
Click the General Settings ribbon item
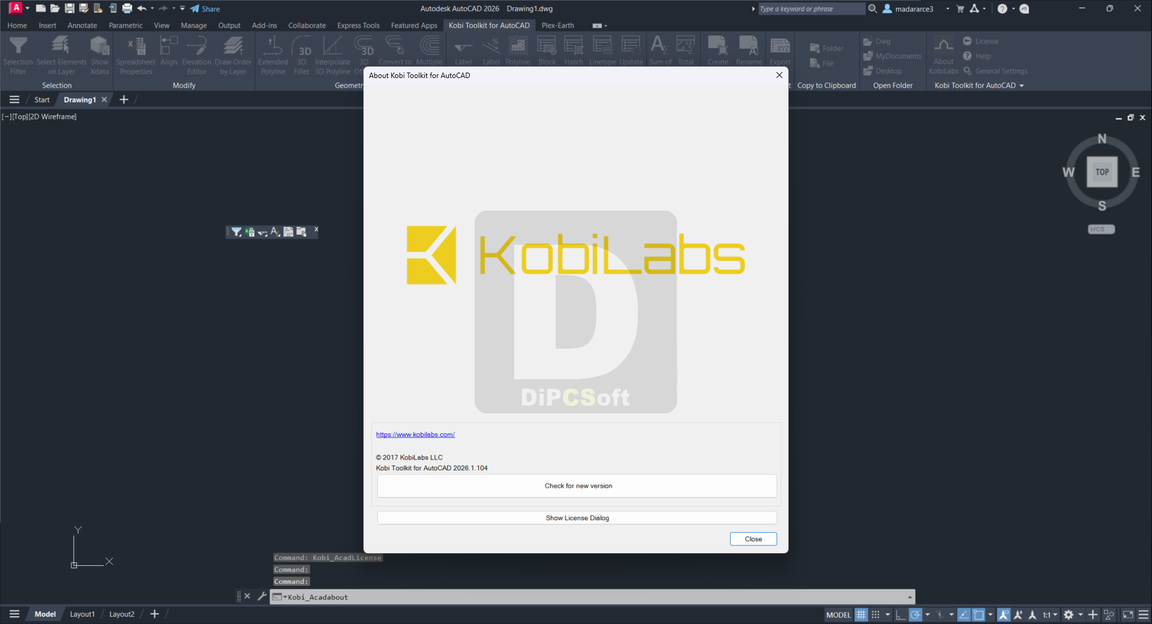click(995, 71)
